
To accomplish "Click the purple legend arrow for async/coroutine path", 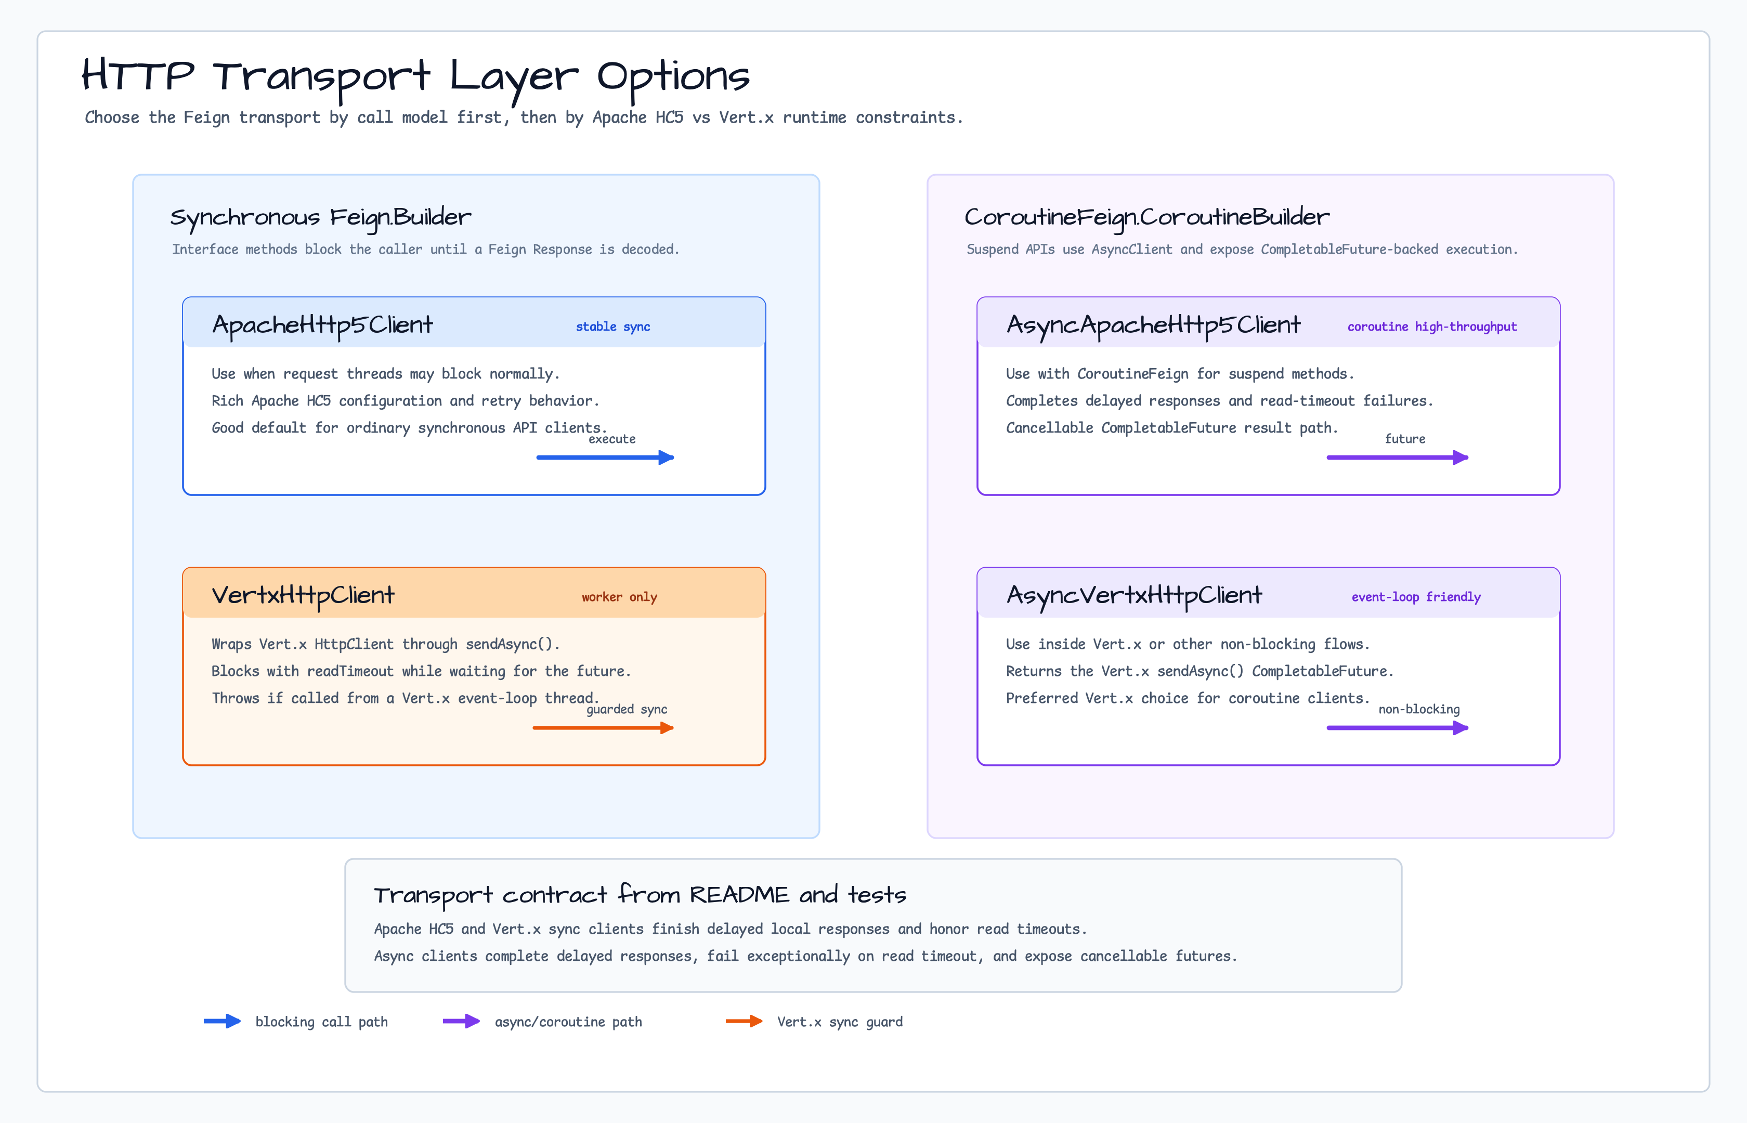I will tap(462, 1021).
